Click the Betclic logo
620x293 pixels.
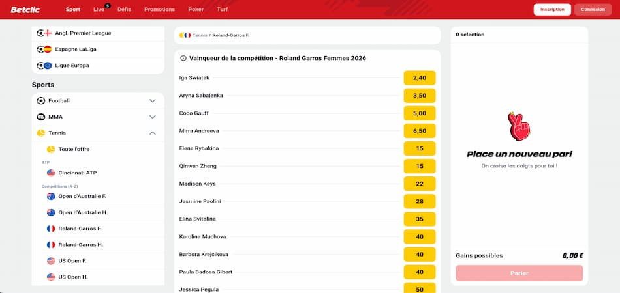[25, 10]
